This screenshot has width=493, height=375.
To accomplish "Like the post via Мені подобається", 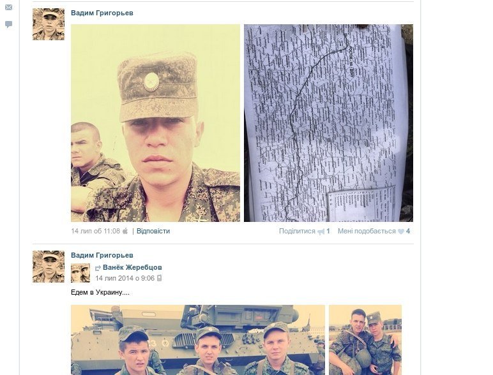I will [367, 231].
